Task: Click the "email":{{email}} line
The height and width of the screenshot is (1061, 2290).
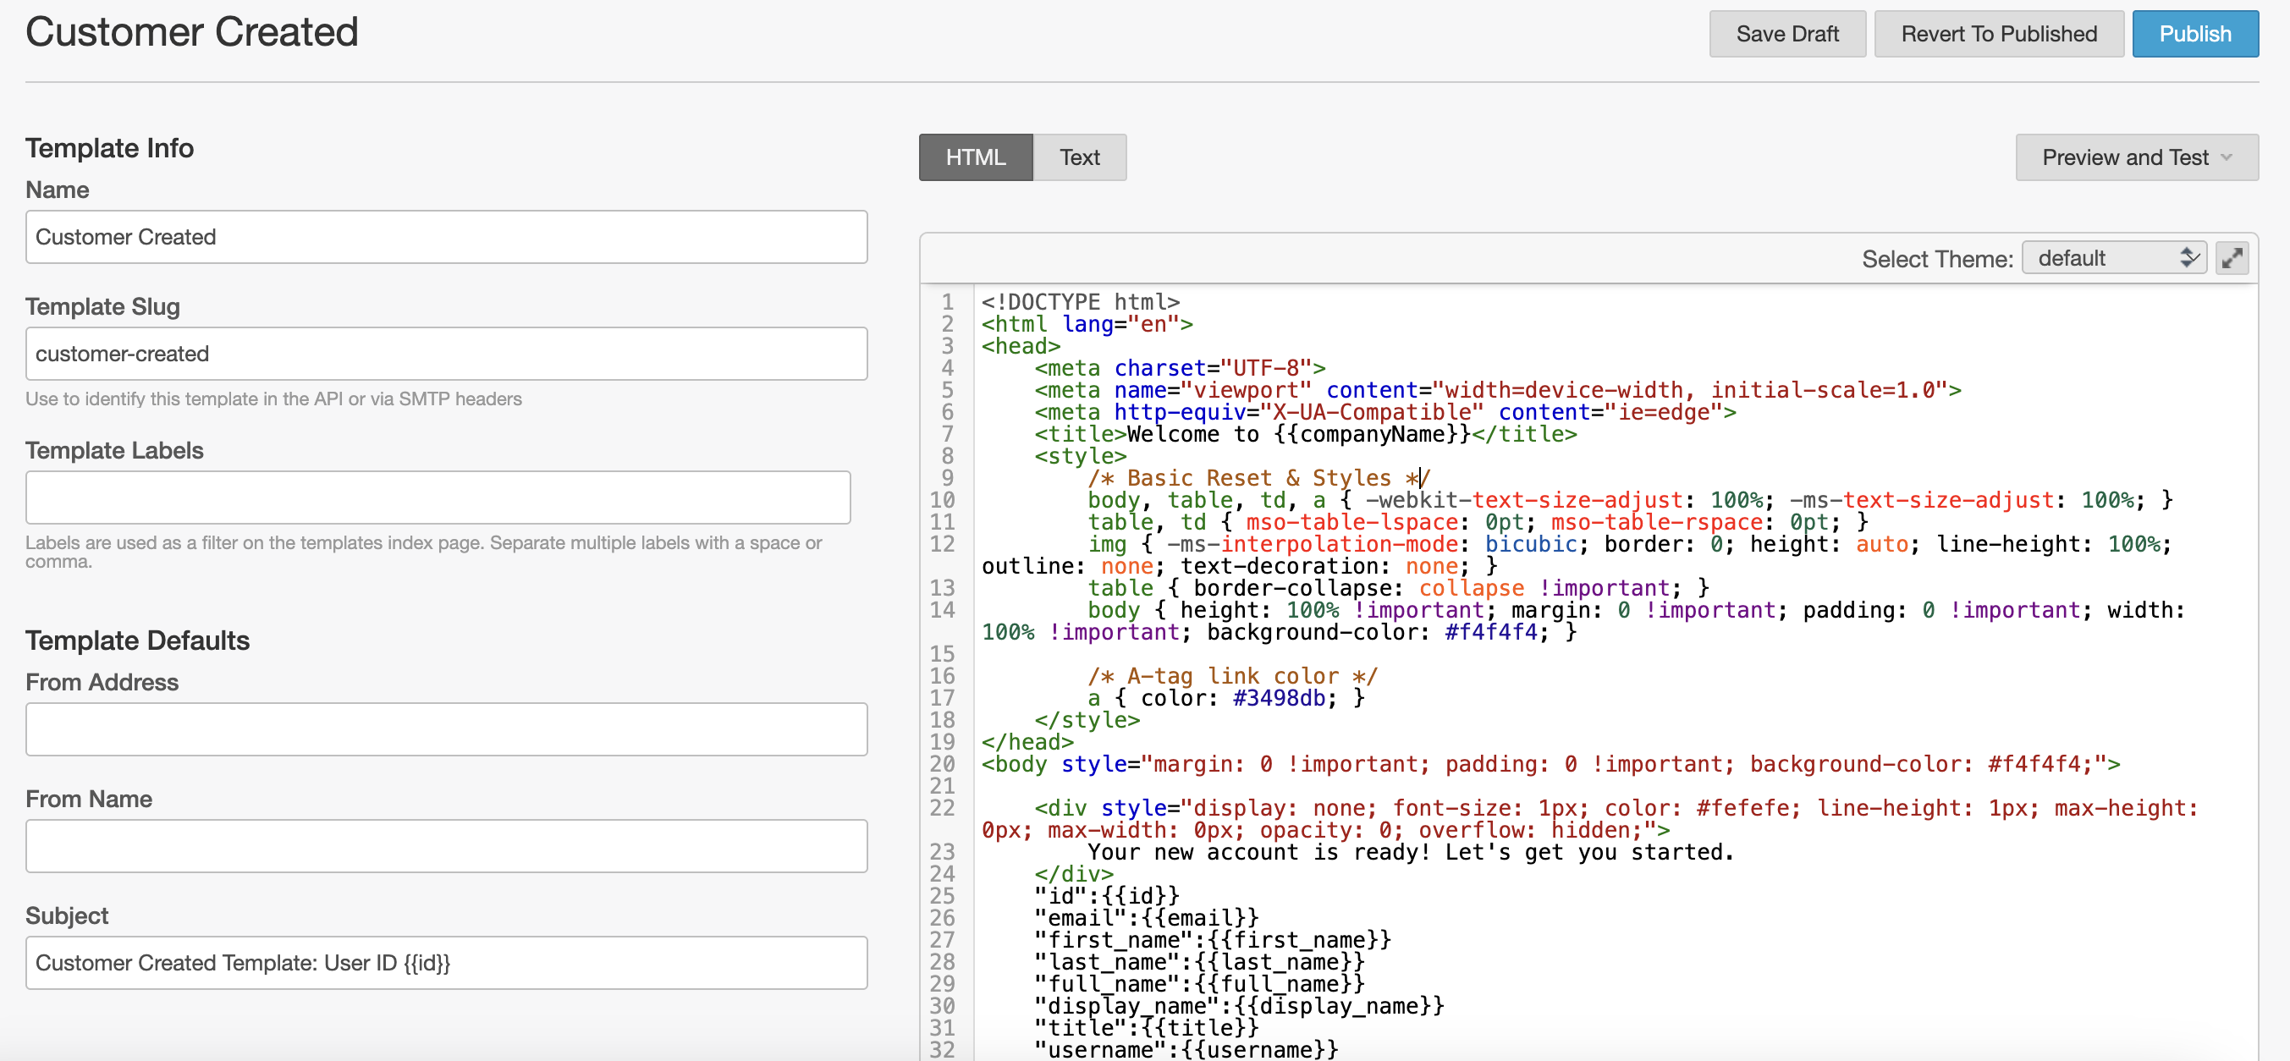Action: [x=1147, y=918]
